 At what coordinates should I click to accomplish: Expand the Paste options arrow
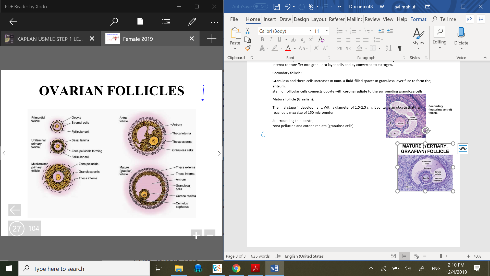click(x=235, y=49)
